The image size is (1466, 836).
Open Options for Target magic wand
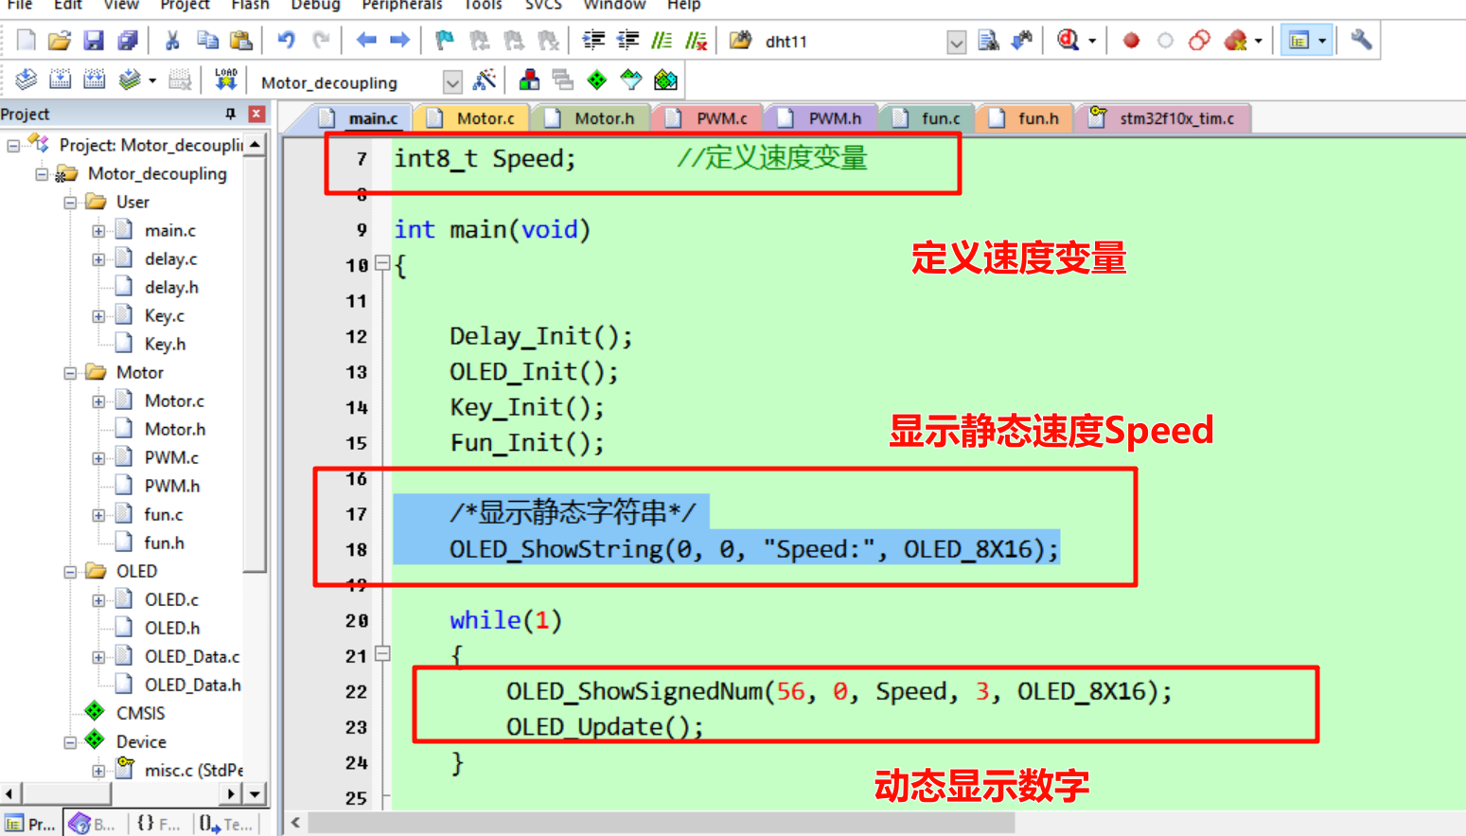[x=485, y=80]
